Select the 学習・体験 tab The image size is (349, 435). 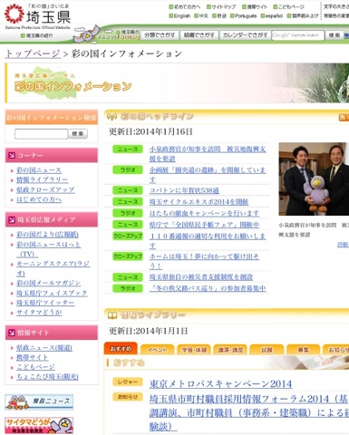[194, 350]
